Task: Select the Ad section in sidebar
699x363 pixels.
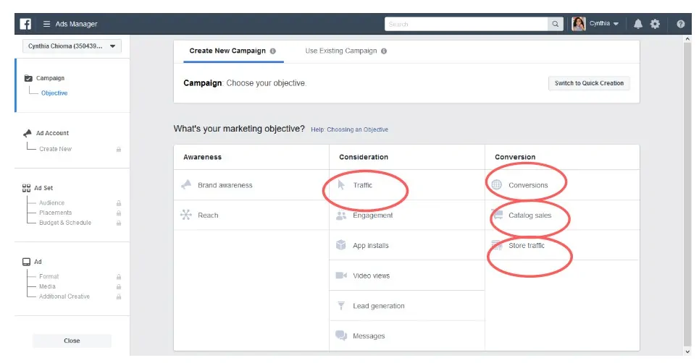Action: 38,262
